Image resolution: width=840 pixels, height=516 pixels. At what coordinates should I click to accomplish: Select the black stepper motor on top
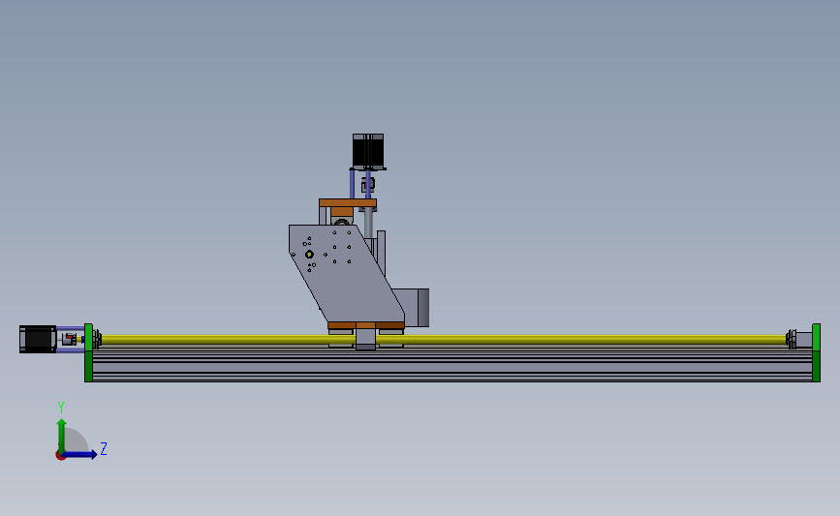coord(368,151)
